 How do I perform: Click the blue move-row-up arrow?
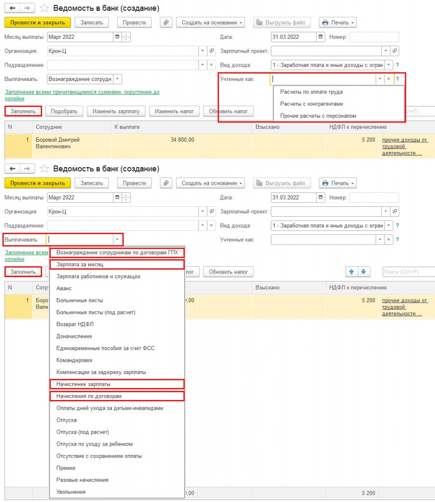coord(351,272)
